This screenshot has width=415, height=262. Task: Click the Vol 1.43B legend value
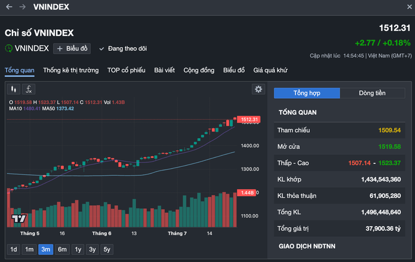coord(114,102)
